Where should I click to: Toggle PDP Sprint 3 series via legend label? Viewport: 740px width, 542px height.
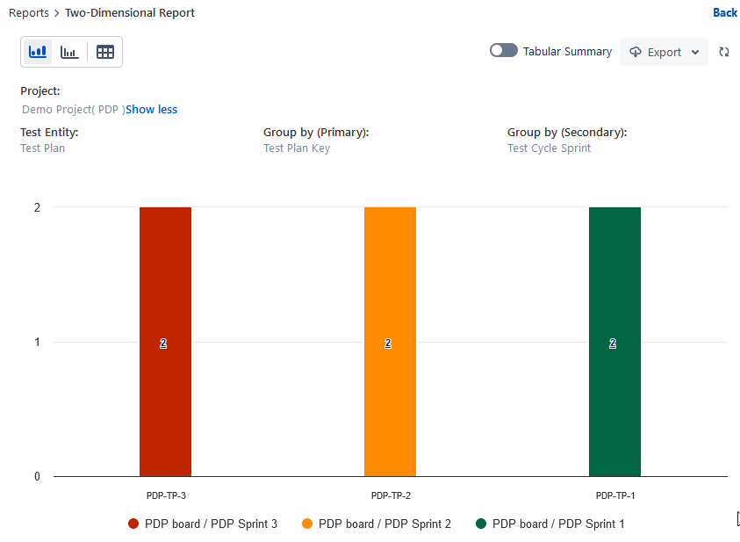pos(211,524)
